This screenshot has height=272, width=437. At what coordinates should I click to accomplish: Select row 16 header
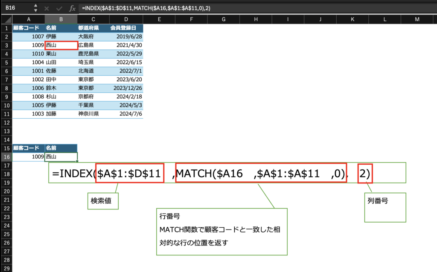pos(6,157)
